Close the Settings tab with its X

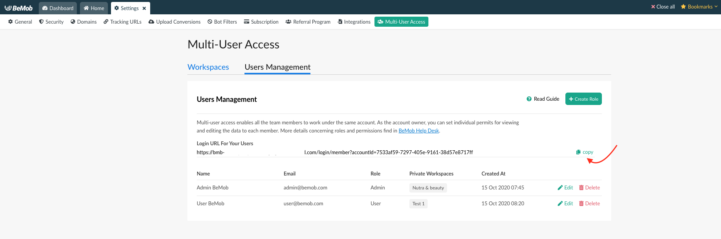click(144, 8)
